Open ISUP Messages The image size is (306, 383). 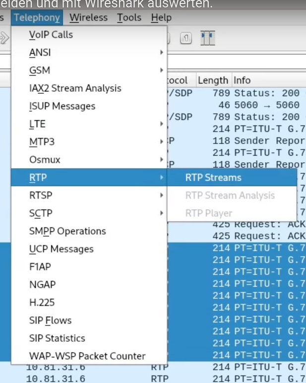click(89, 106)
